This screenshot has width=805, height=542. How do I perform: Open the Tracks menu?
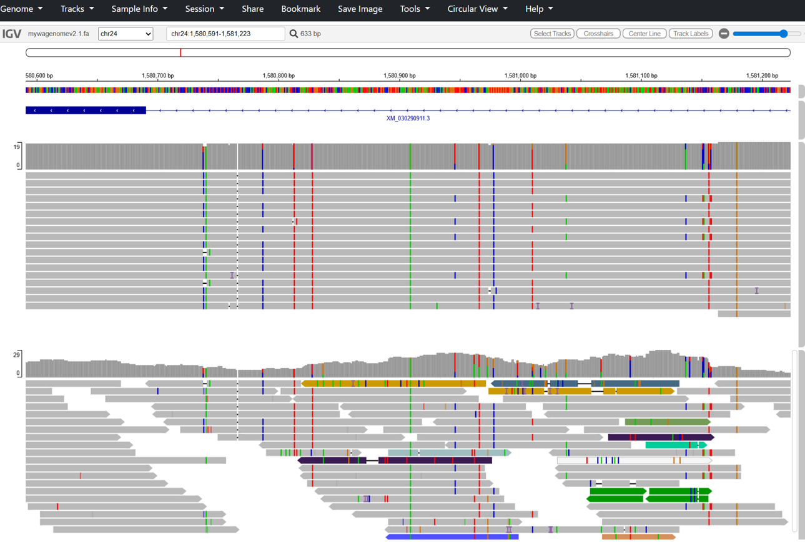[x=77, y=9]
